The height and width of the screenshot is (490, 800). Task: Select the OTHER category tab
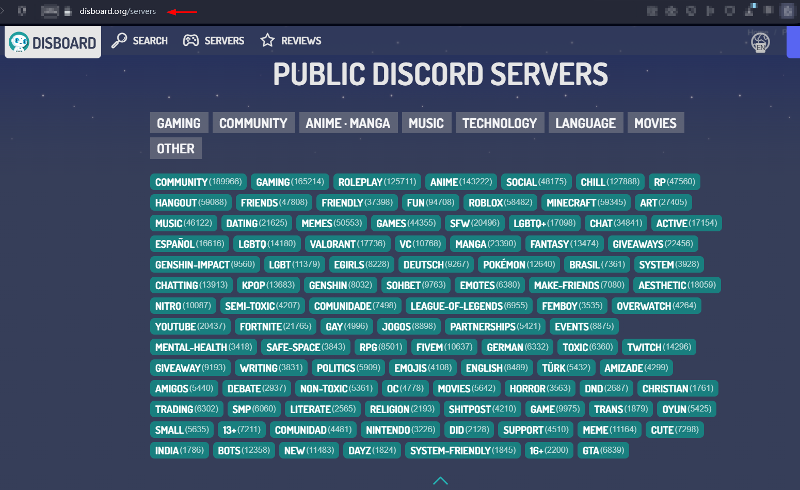click(x=176, y=148)
